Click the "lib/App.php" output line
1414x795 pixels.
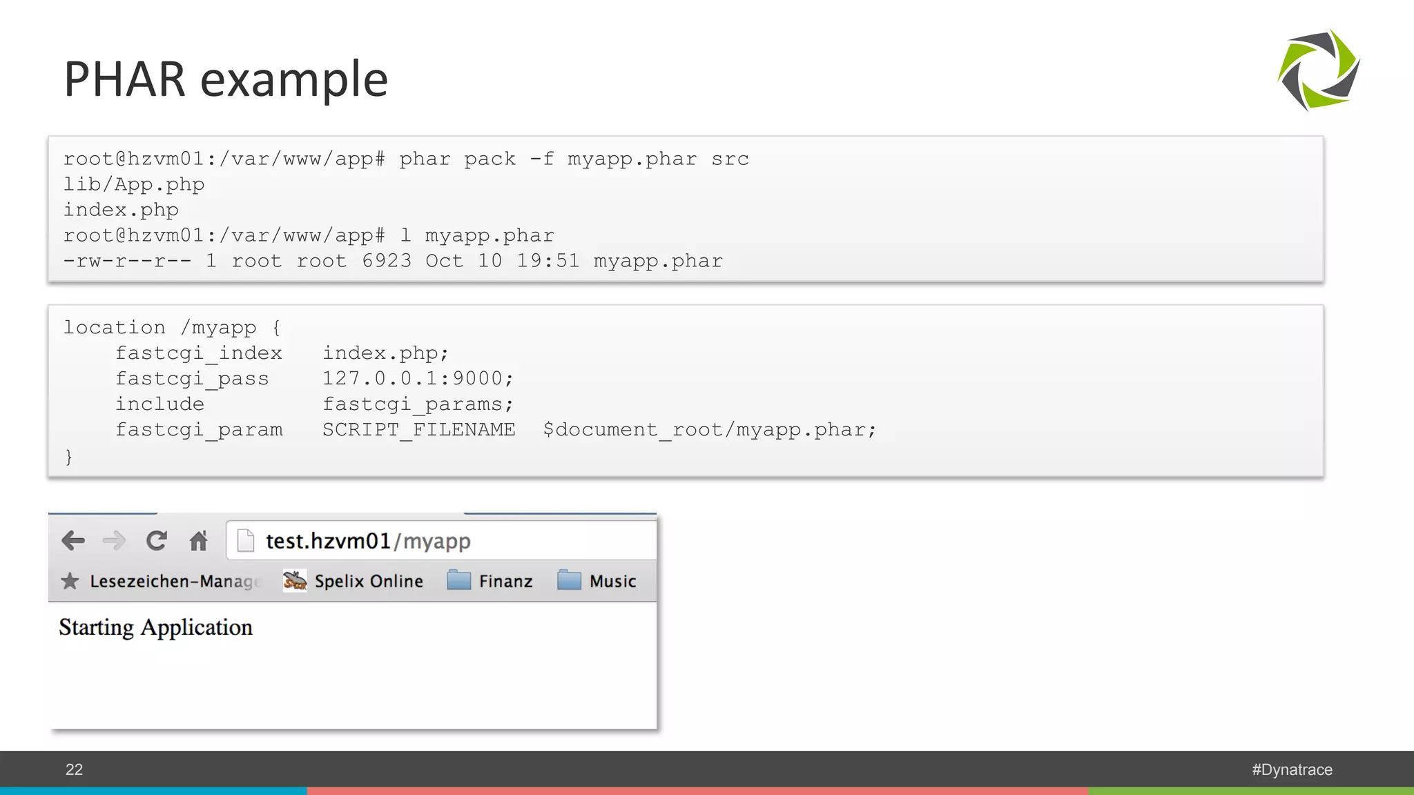(x=134, y=185)
